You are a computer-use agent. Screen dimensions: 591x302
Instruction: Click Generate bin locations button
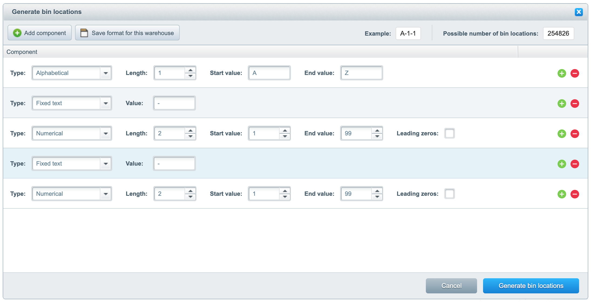pos(531,286)
